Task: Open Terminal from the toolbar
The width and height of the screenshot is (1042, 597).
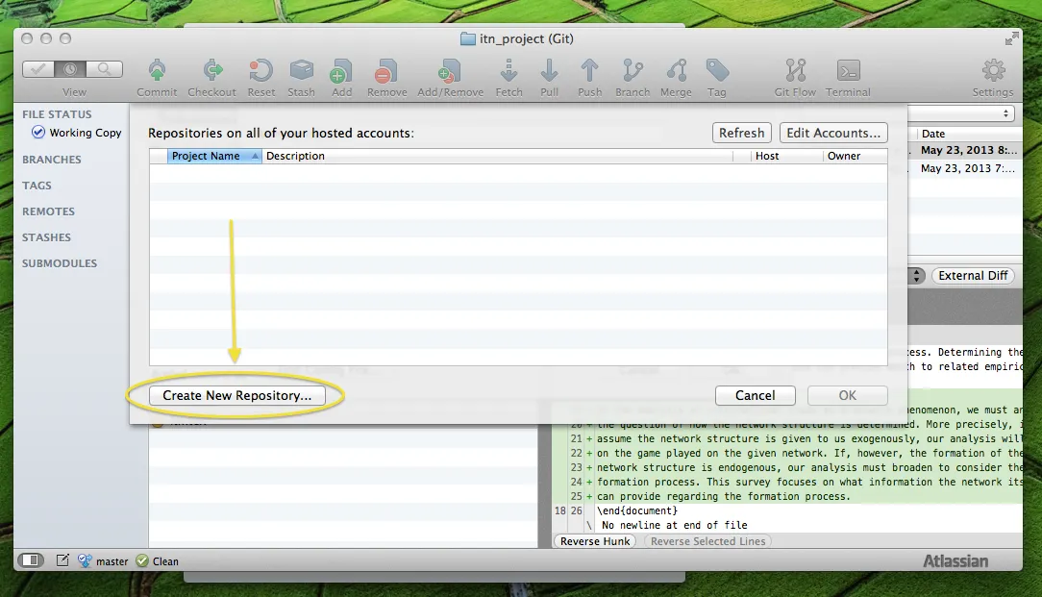Action: pyautogui.click(x=848, y=72)
